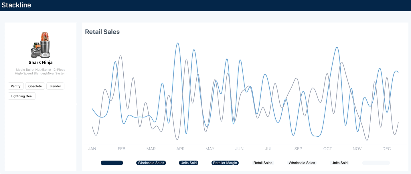Screen dimensions: 411x174
Task: Select the MAR axis label
Action: [x=151, y=149]
